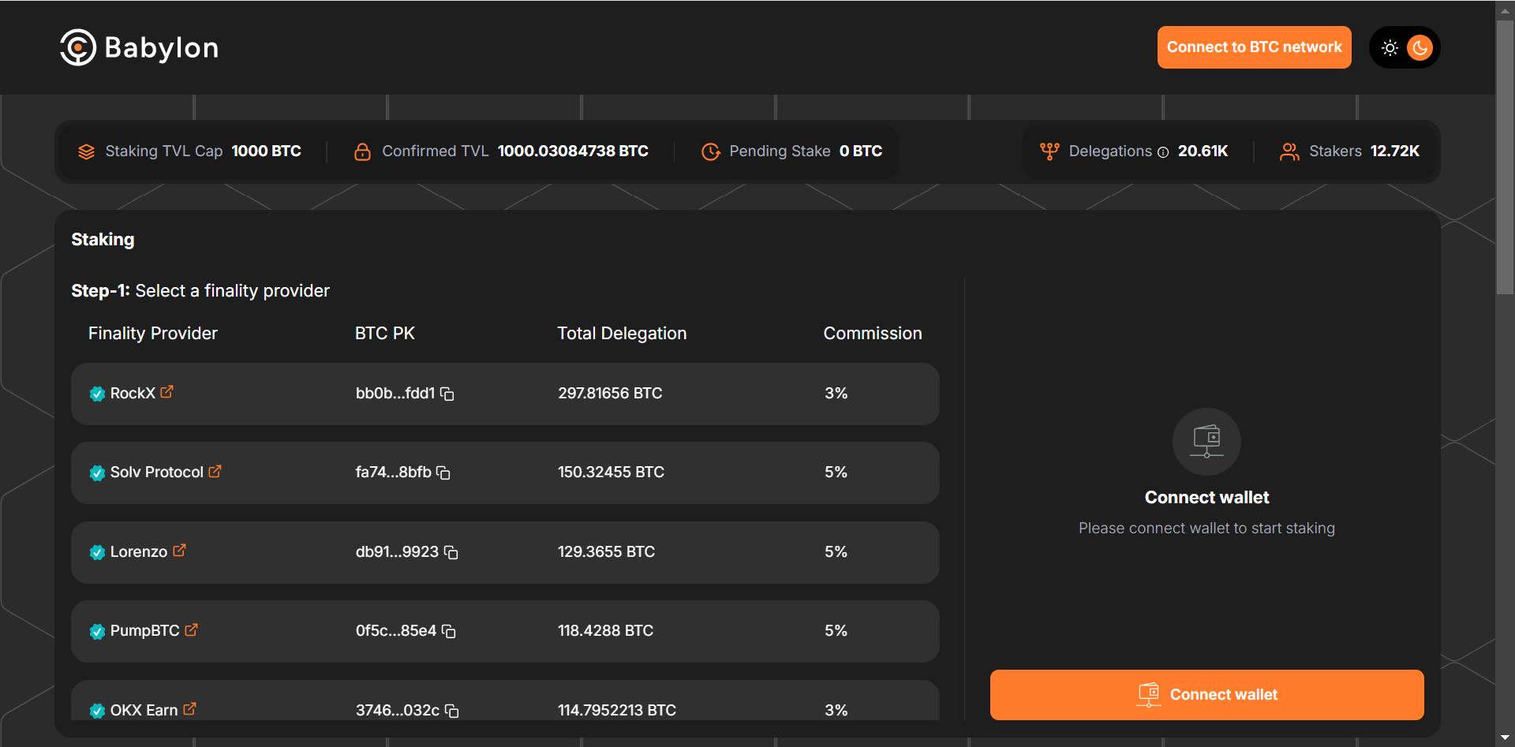Image resolution: width=1515 pixels, height=747 pixels.
Task: Click the Babylon wordmark text
Action: coord(161,47)
